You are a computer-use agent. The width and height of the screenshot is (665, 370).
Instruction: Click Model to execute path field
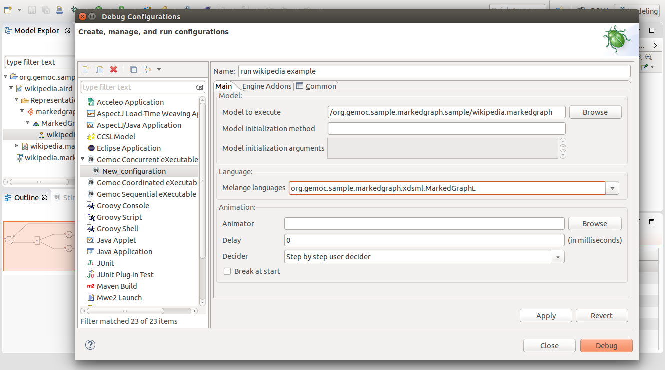click(447, 112)
